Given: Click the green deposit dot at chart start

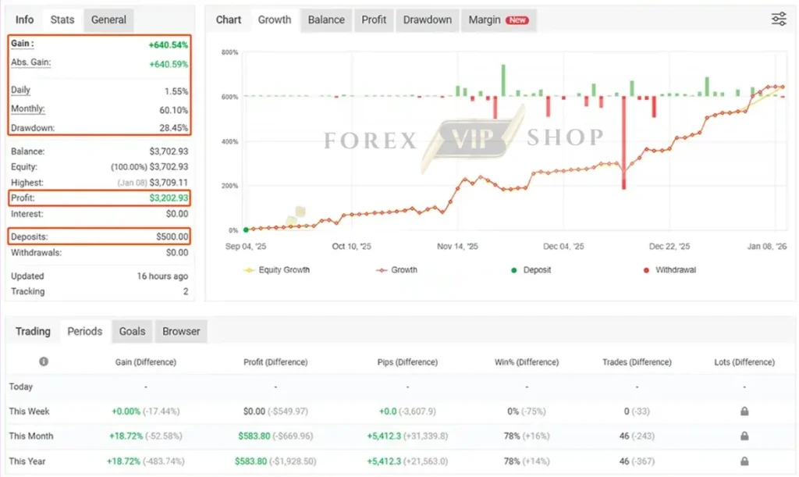Looking at the screenshot, I should click(246, 230).
